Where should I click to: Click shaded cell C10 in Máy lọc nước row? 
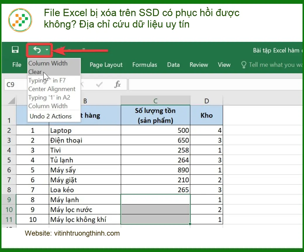coord(156,210)
